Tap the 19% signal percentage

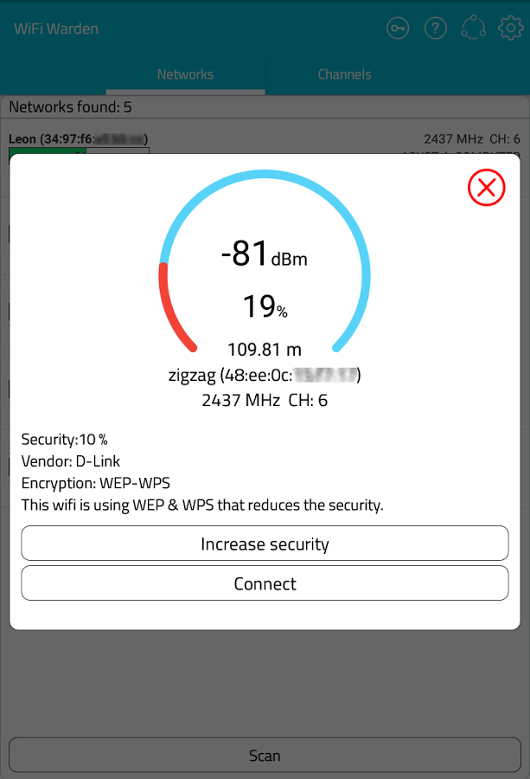coord(265,306)
